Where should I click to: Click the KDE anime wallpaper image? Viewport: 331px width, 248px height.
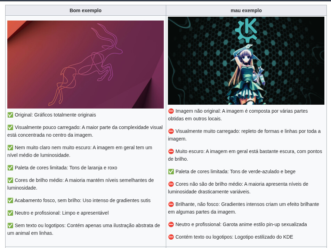click(x=246, y=61)
